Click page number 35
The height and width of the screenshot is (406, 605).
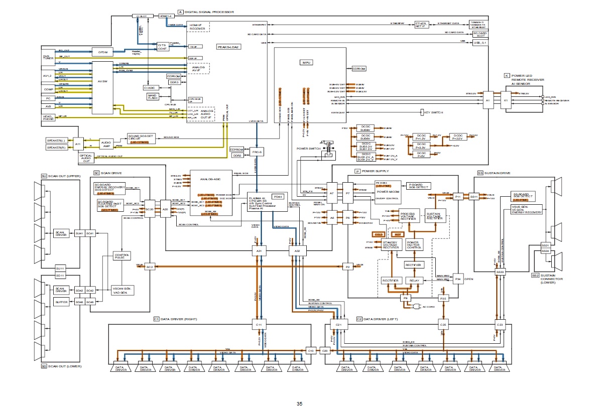[x=299, y=403]
